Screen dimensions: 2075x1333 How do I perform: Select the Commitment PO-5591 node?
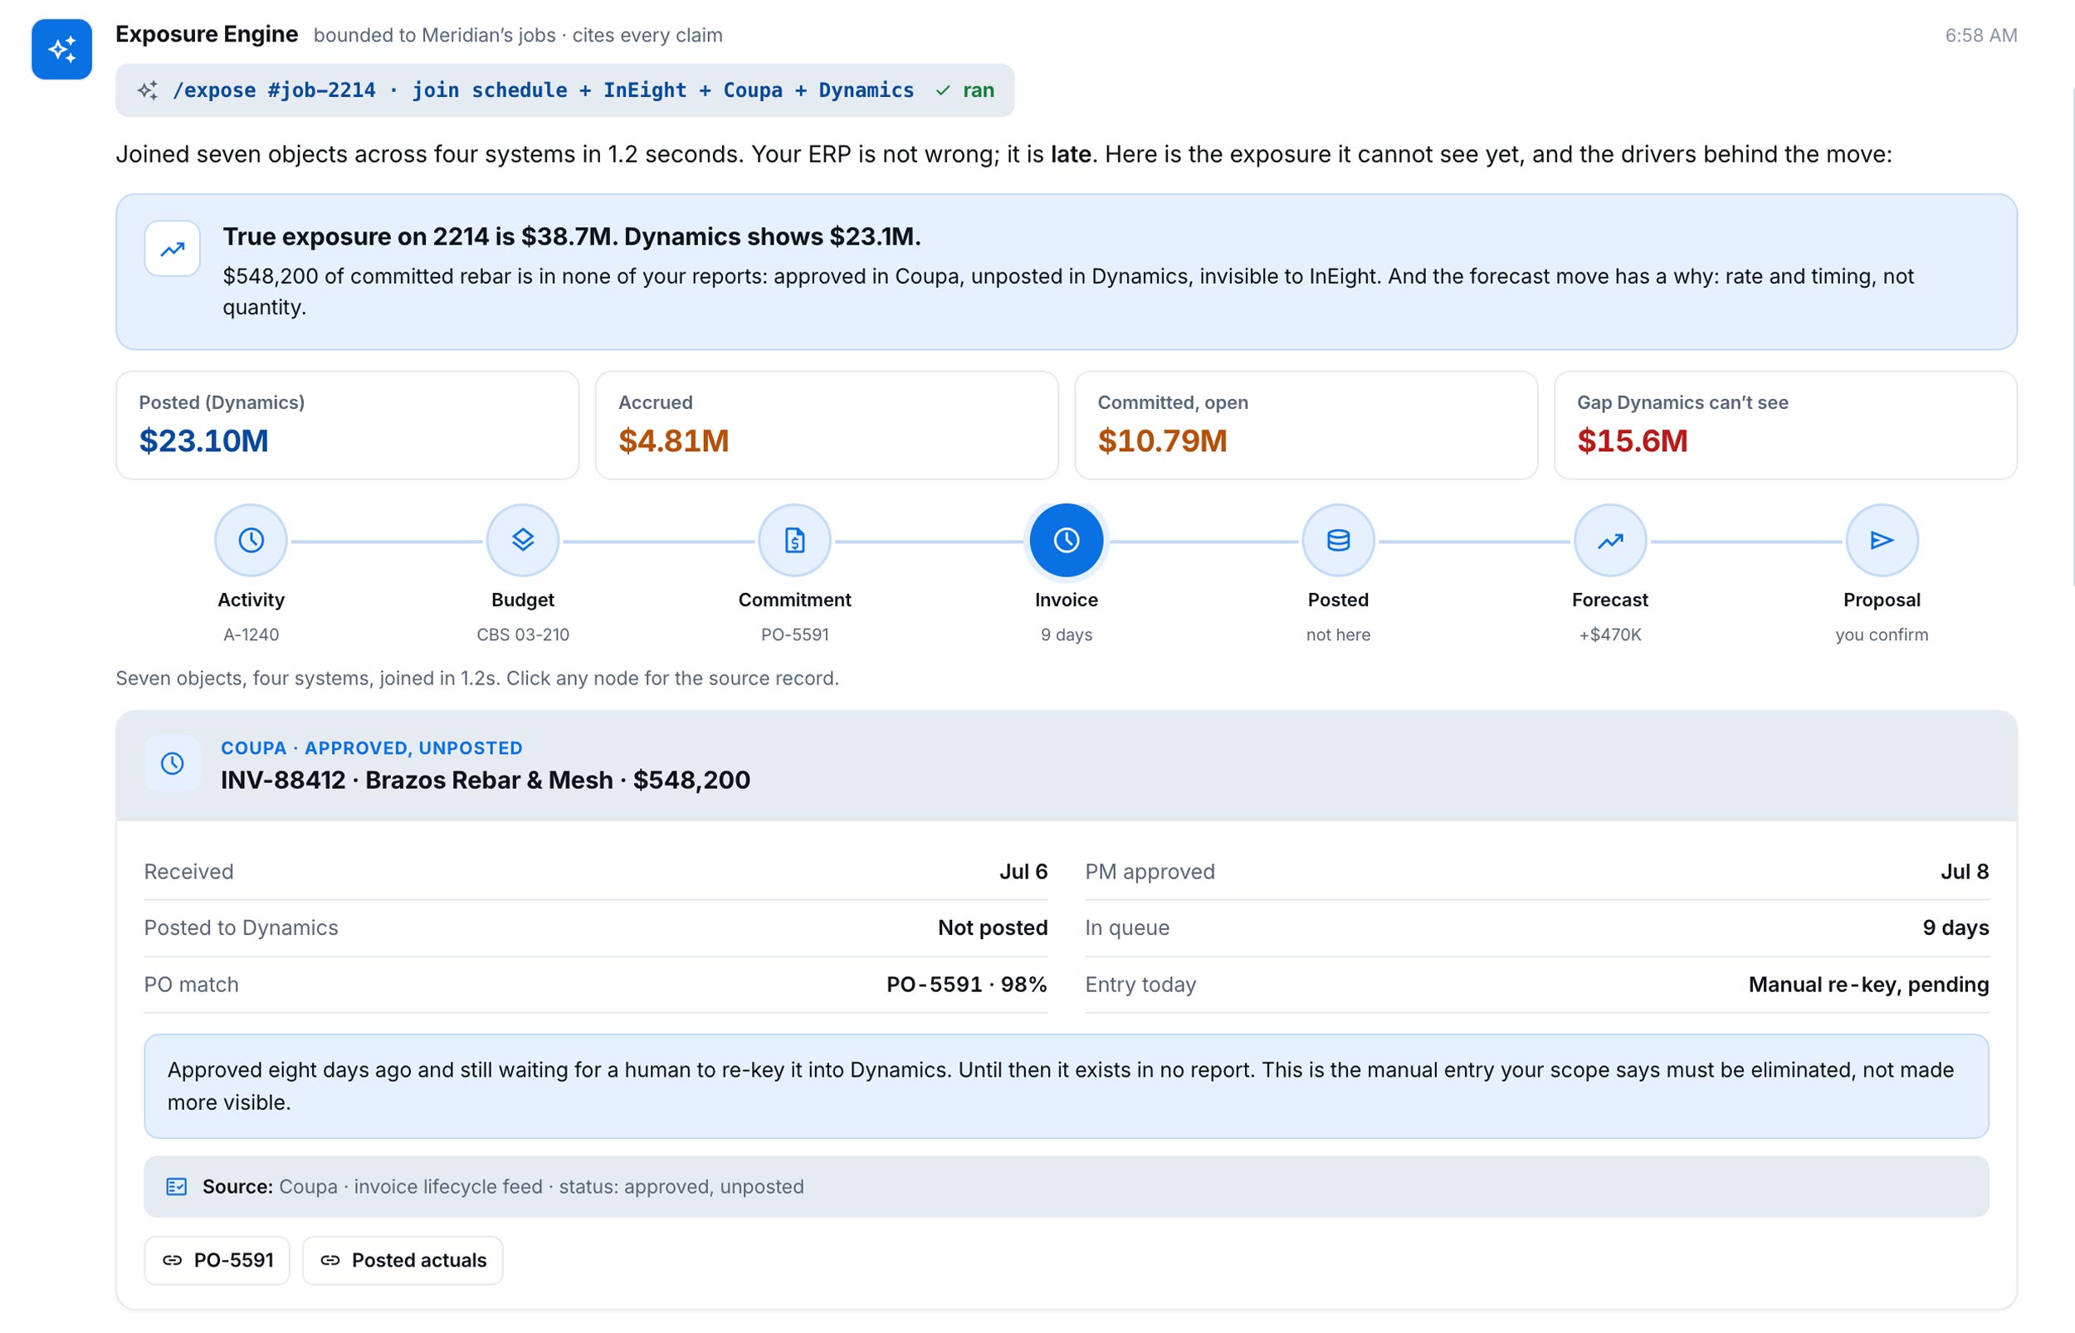coord(795,541)
